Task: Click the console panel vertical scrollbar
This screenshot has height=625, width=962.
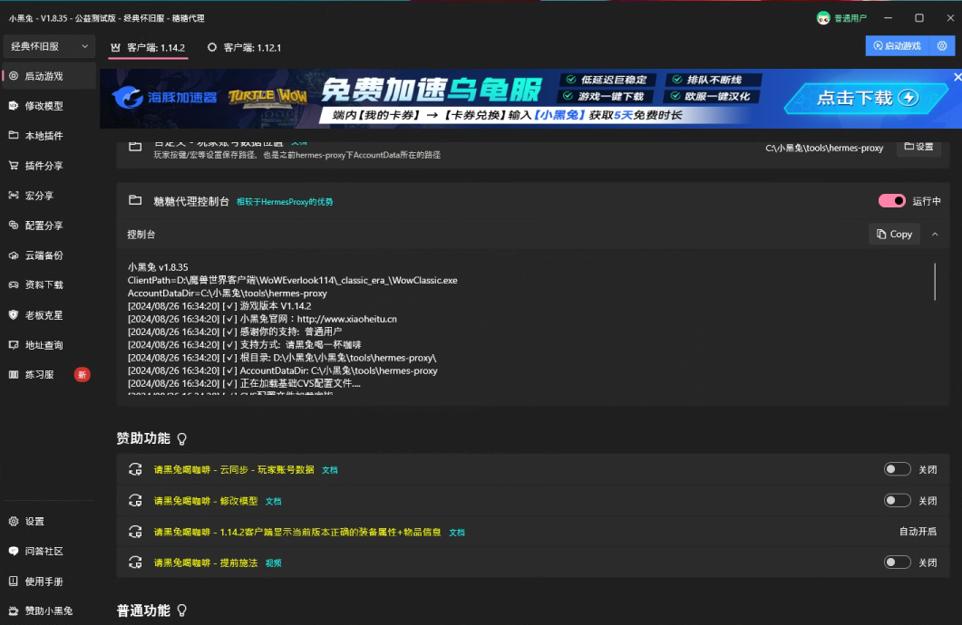Action: [935, 281]
